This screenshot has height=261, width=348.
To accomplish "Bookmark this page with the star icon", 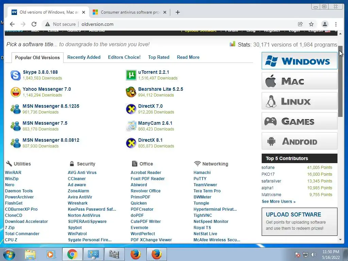I will pos(311,24).
